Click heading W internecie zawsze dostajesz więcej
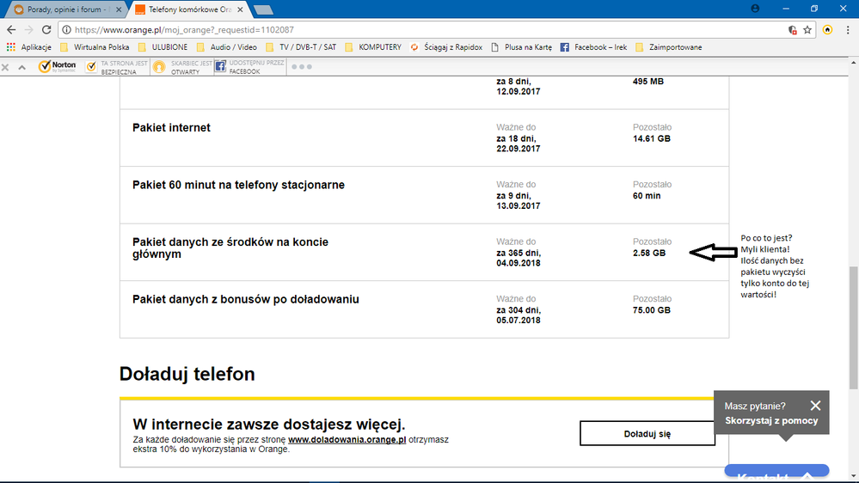Viewport: 859px width, 483px height. click(x=269, y=425)
